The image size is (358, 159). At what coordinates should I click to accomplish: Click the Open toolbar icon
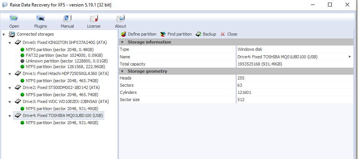point(14,18)
